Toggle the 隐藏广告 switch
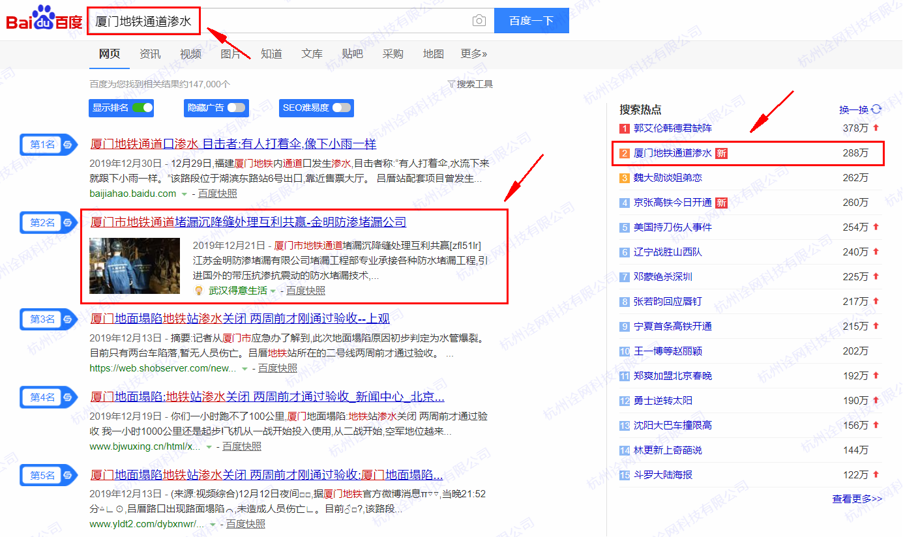The width and height of the screenshot is (903, 537). tap(236, 108)
